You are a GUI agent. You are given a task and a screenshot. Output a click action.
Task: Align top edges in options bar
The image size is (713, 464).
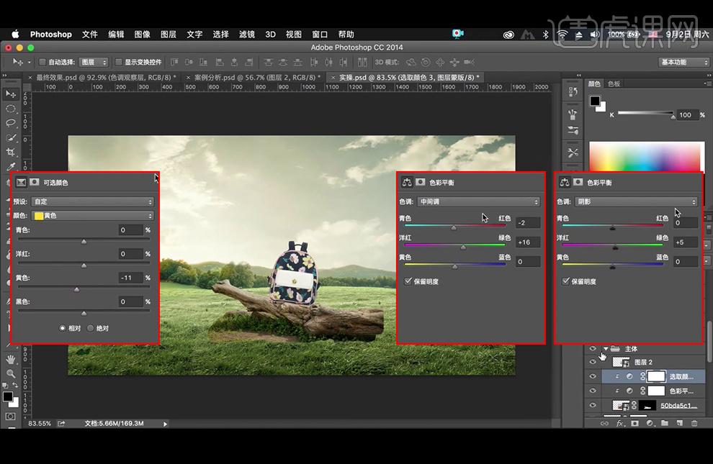point(174,62)
